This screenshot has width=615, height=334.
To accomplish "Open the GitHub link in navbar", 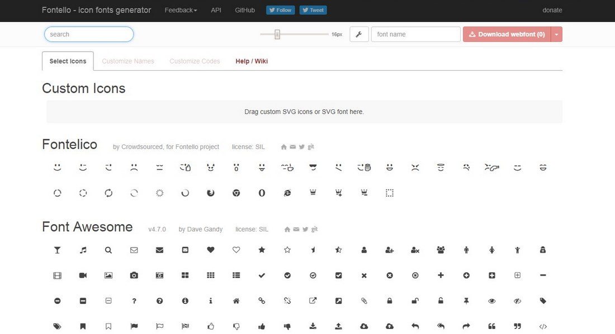I will (x=245, y=10).
